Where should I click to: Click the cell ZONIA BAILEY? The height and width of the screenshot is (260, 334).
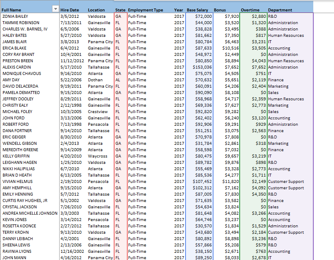coord(15,17)
